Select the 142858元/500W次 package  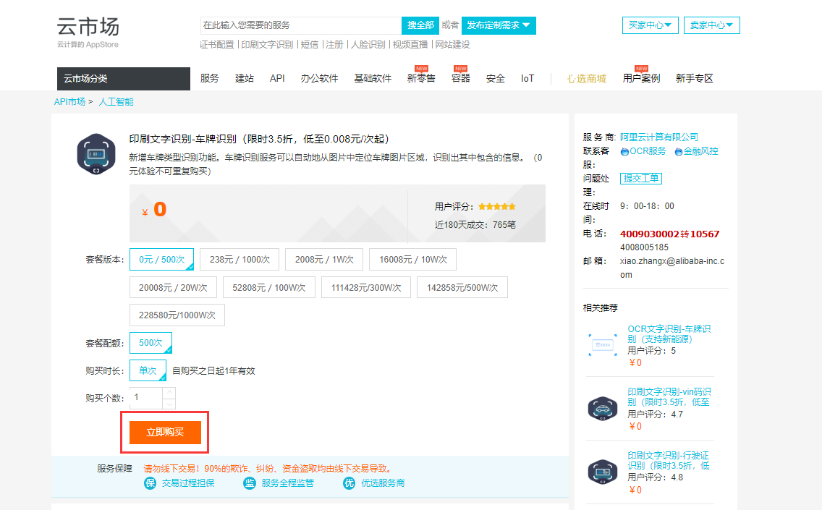tap(462, 287)
